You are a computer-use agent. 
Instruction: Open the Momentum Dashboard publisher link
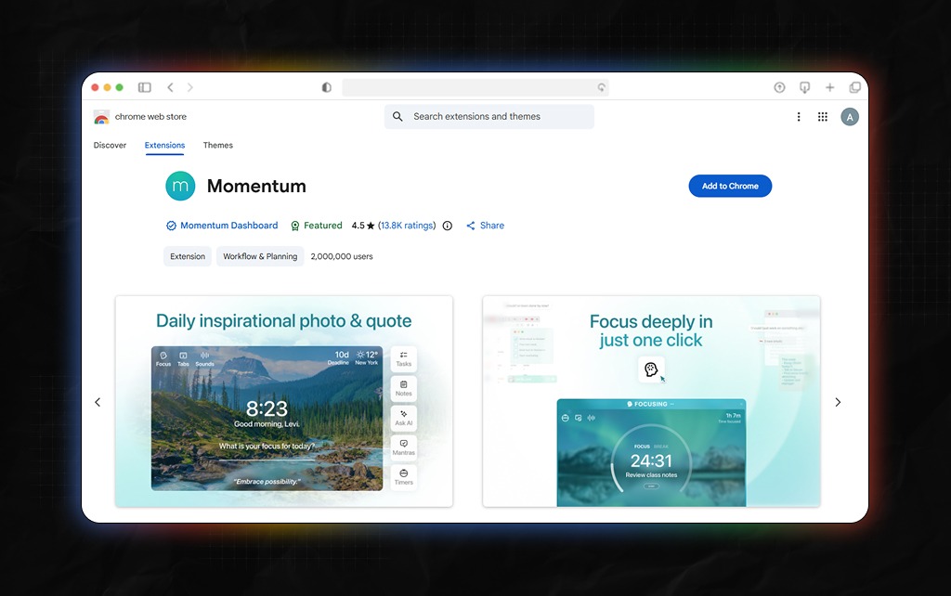[228, 226]
